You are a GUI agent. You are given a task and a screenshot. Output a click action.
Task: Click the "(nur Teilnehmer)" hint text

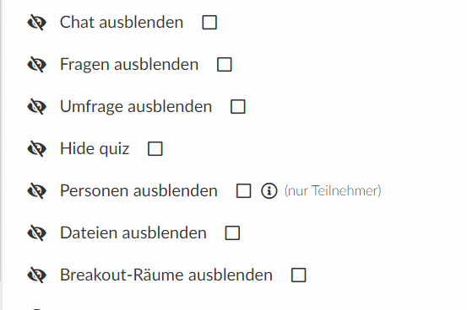click(x=333, y=191)
